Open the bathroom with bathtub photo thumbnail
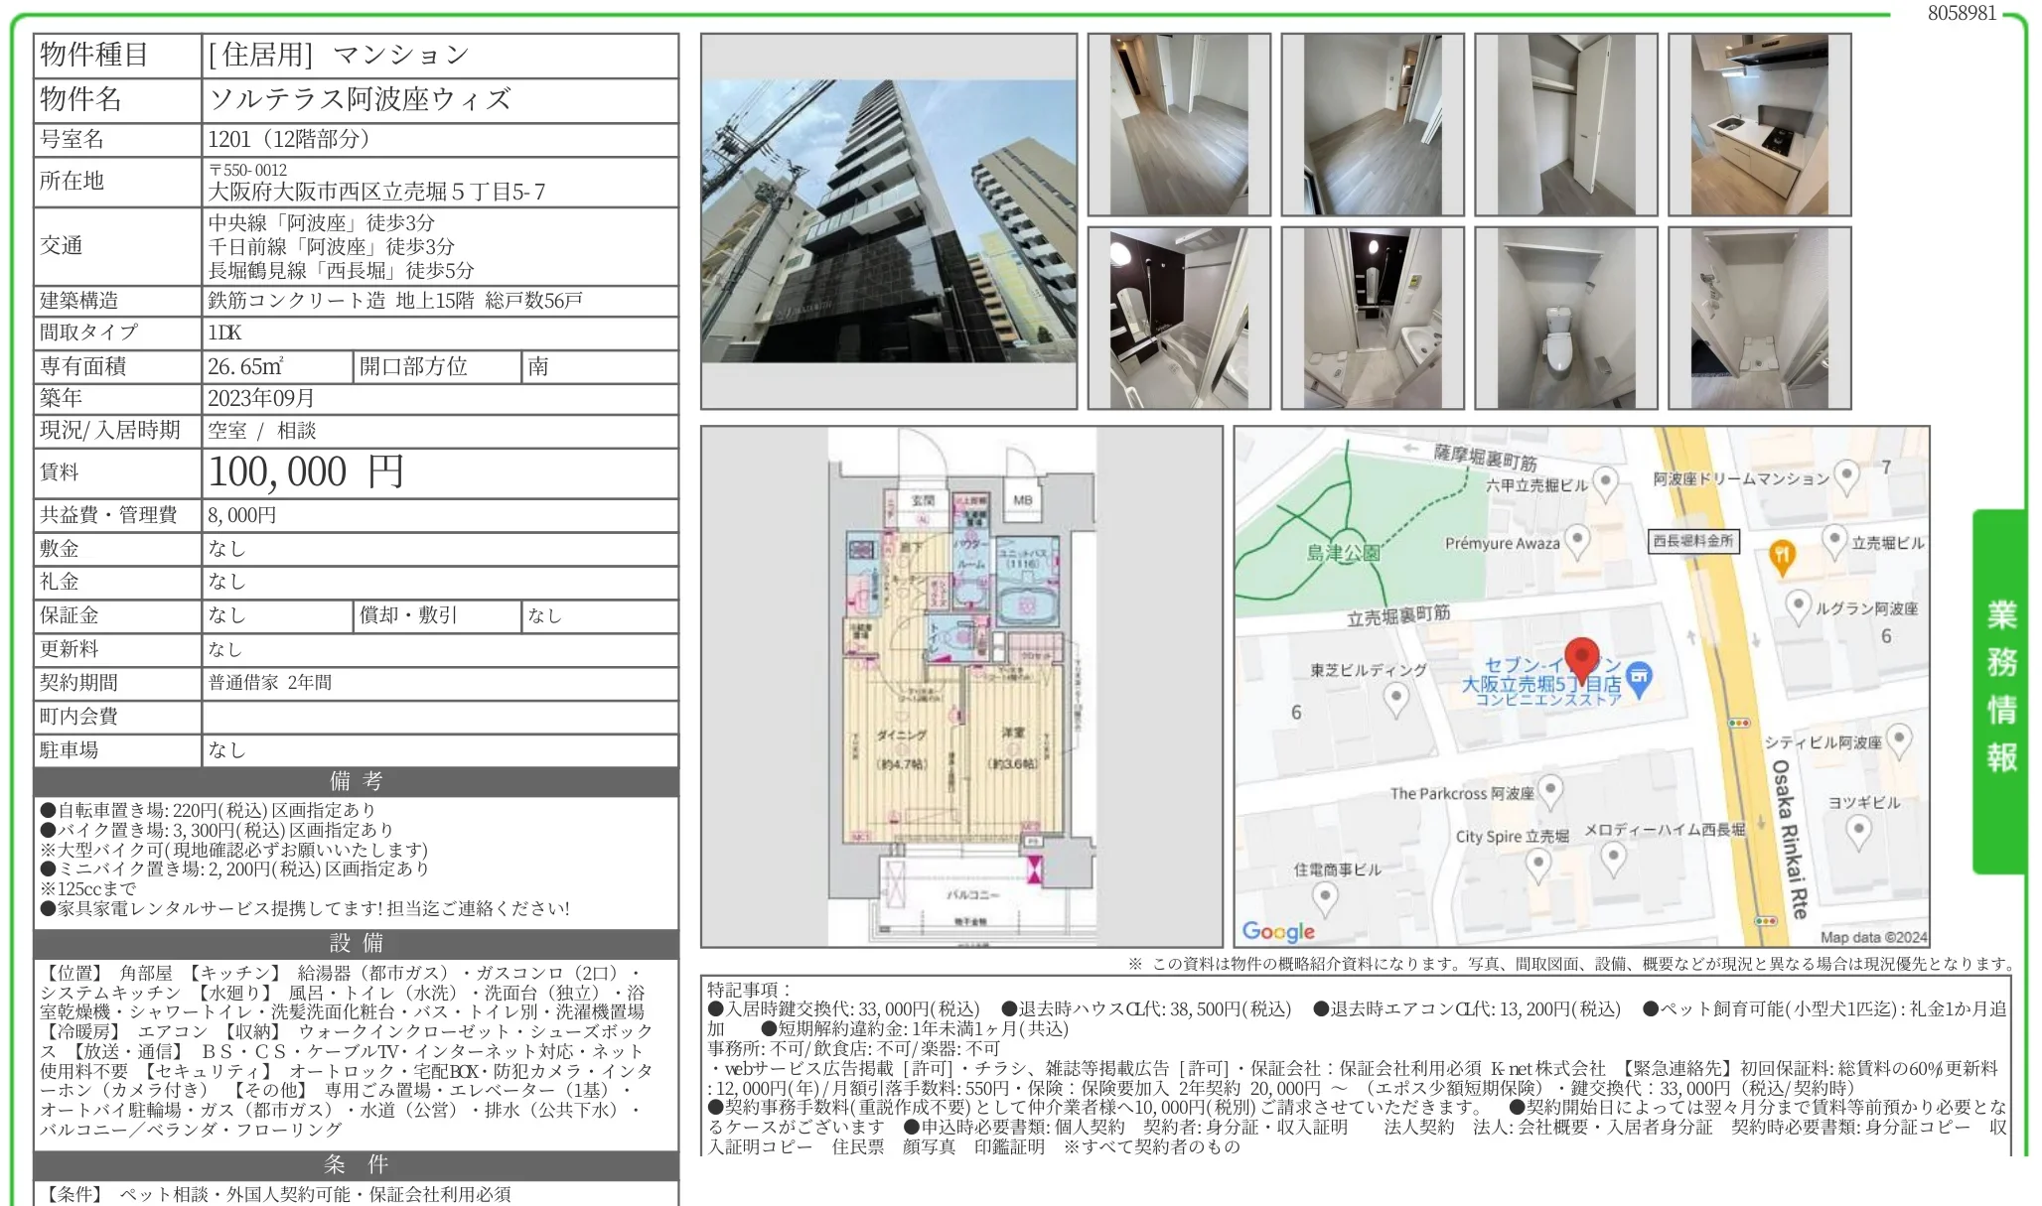The height and width of the screenshot is (1206, 2042). coord(1178,318)
